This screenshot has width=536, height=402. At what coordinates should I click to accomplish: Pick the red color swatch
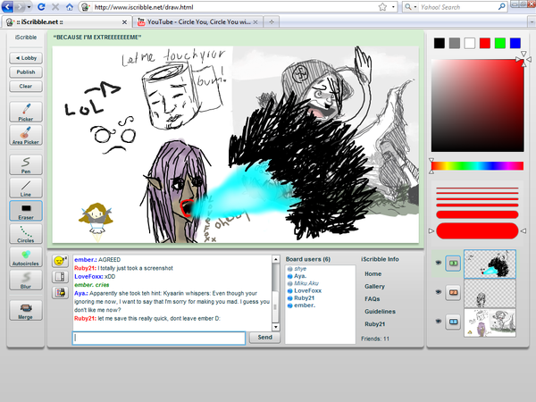485,43
